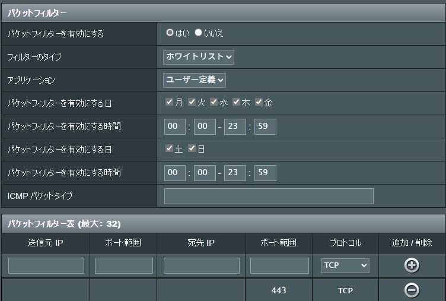The image size is (446, 301).
Task: Toggle the 水 (Wednesday) checkbox
Action: click(214, 102)
